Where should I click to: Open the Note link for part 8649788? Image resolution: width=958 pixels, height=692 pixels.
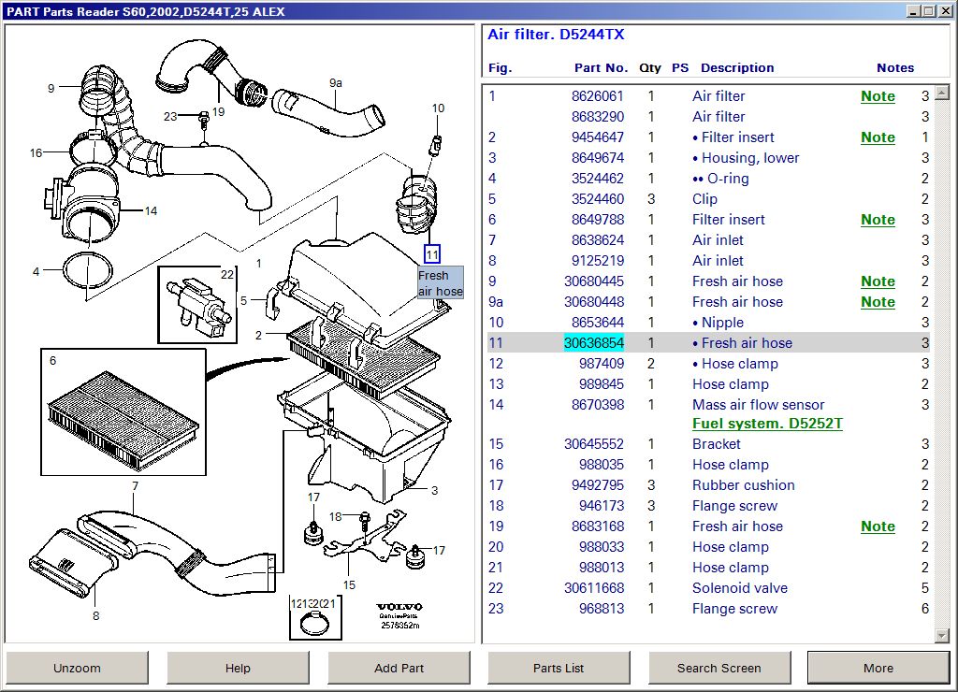point(878,219)
